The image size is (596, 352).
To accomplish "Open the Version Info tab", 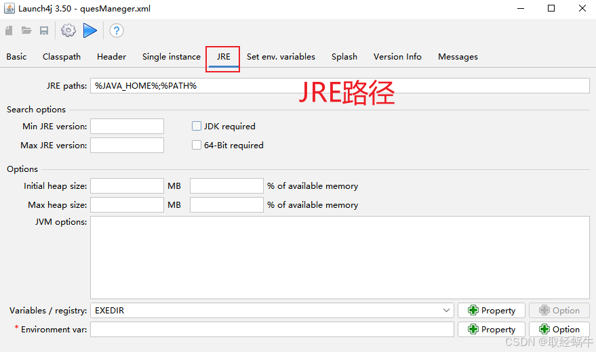I will [397, 56].
